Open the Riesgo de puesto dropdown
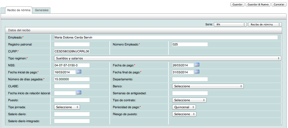 184,114
